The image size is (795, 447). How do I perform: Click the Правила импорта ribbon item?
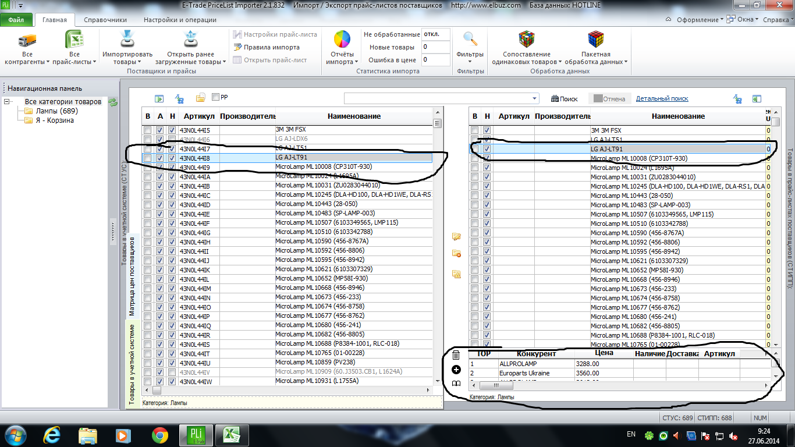click(x=267, y=47)
